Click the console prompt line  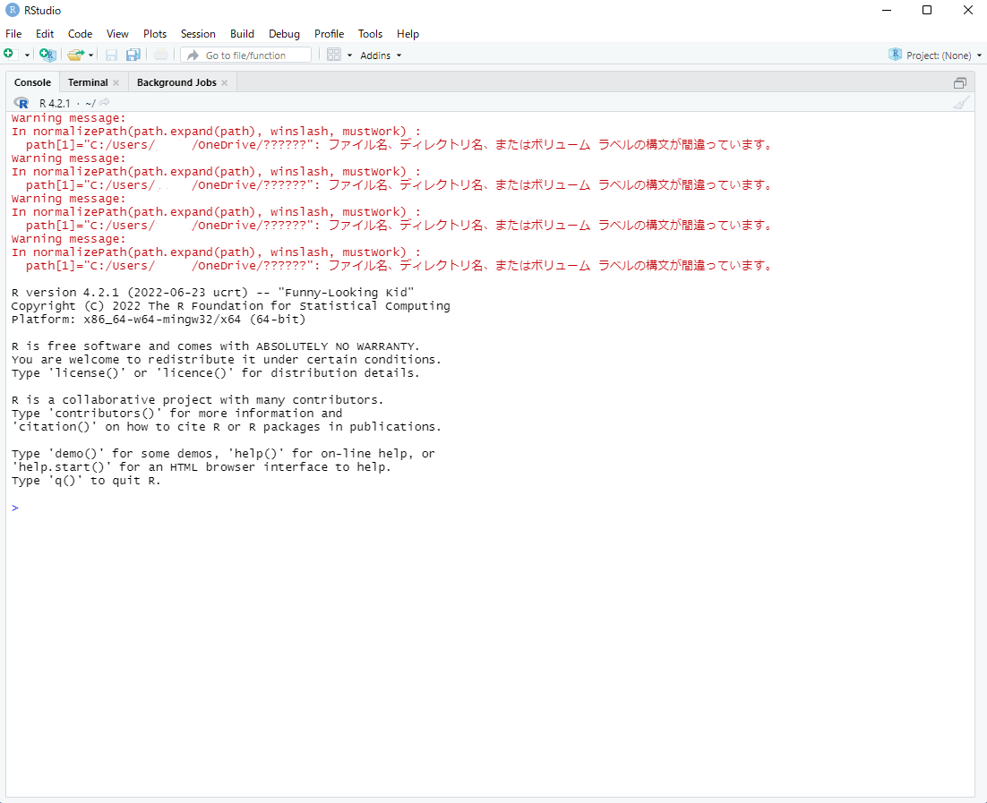[x=491, y=508]
